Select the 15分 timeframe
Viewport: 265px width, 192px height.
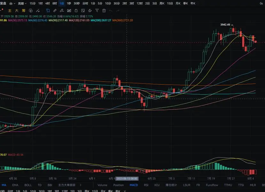[33, 4]
